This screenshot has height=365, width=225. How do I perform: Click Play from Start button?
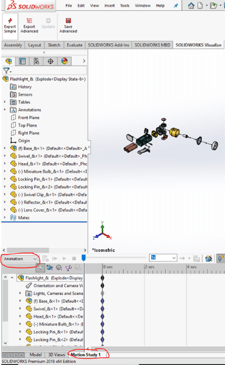click(55, 259)
